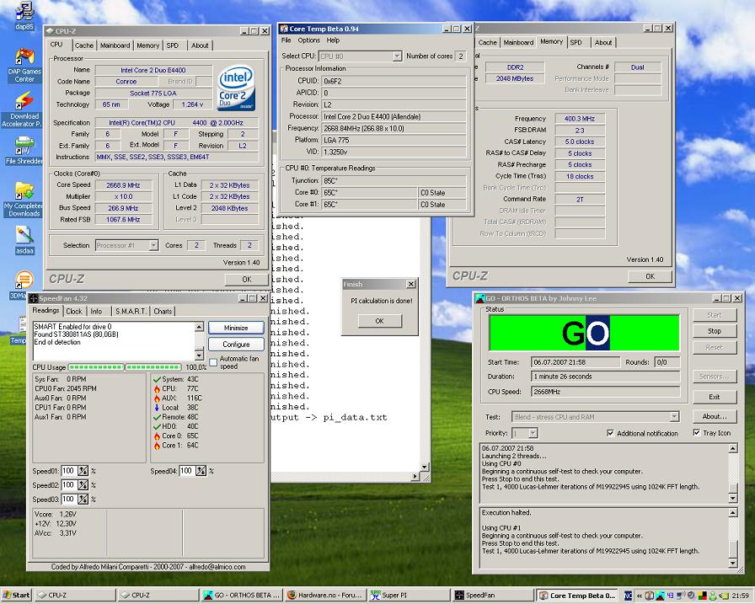Viewport: 755px width, 604px height.
Task: Open the Charts tab in SpeedFan
Action: (x=163, y=312)
